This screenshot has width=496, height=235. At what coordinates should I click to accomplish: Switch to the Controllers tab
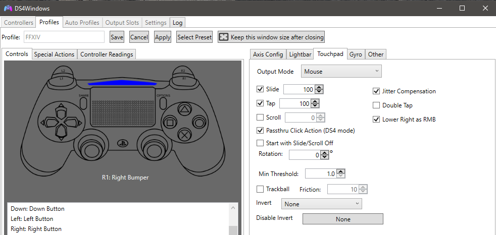pyautogui.click(x=19, y=23)
